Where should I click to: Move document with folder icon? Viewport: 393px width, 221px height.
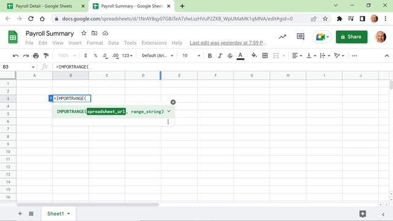[x=94, y=33]
